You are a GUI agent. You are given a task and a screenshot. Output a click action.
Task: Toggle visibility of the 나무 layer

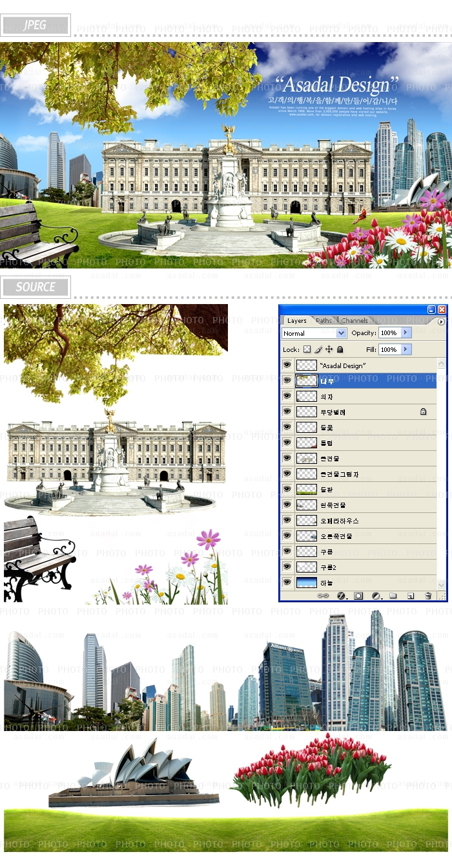click(x=287, y=381)
